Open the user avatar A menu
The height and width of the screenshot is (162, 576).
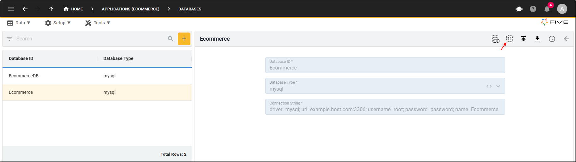point(562,9)
